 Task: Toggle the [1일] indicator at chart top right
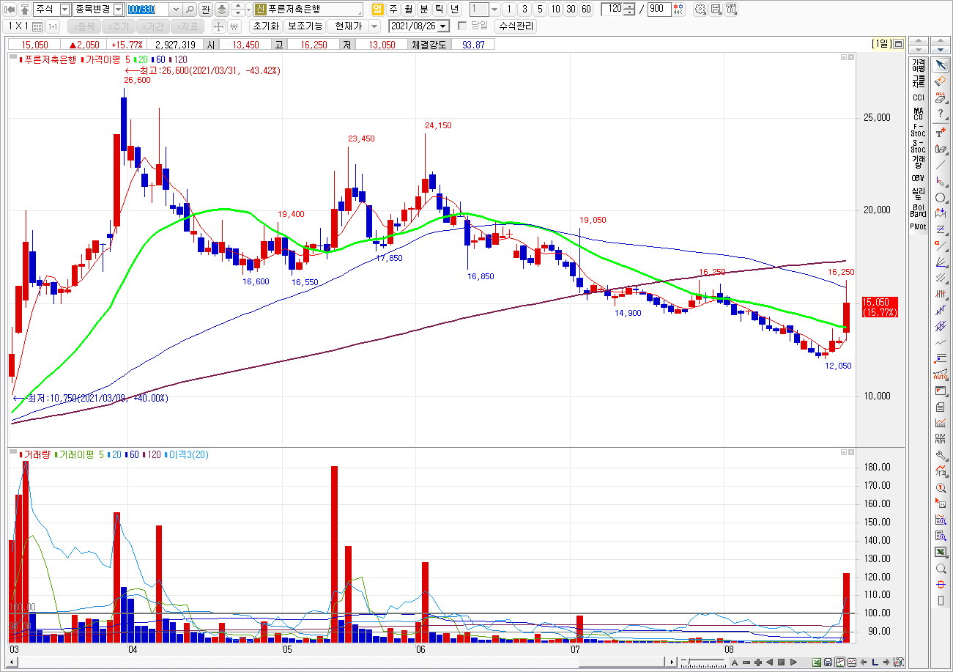coord(881,44)
